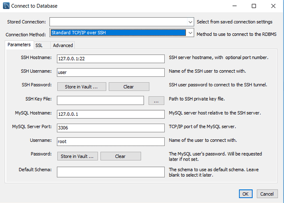Cancel the database connection dialog

click(267, 194)
